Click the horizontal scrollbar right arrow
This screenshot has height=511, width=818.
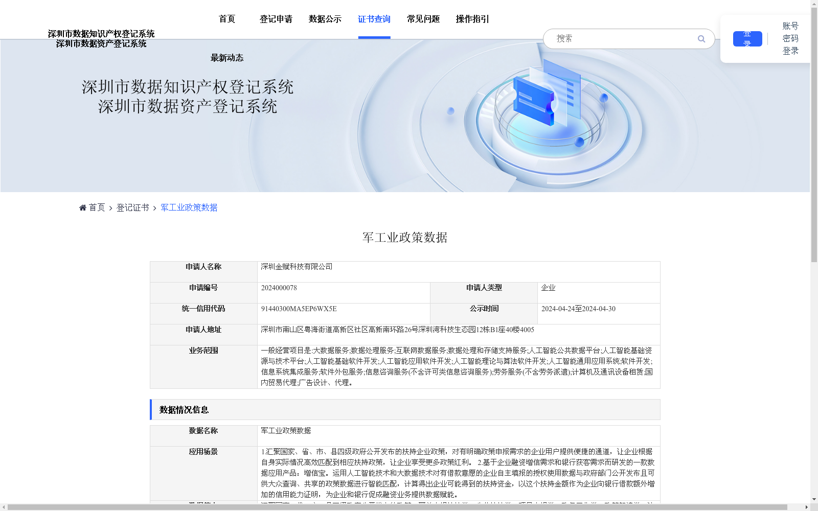point(806,507)
